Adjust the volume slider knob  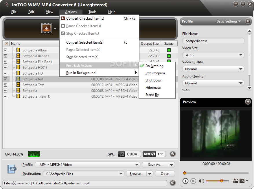tap(221, 181)
